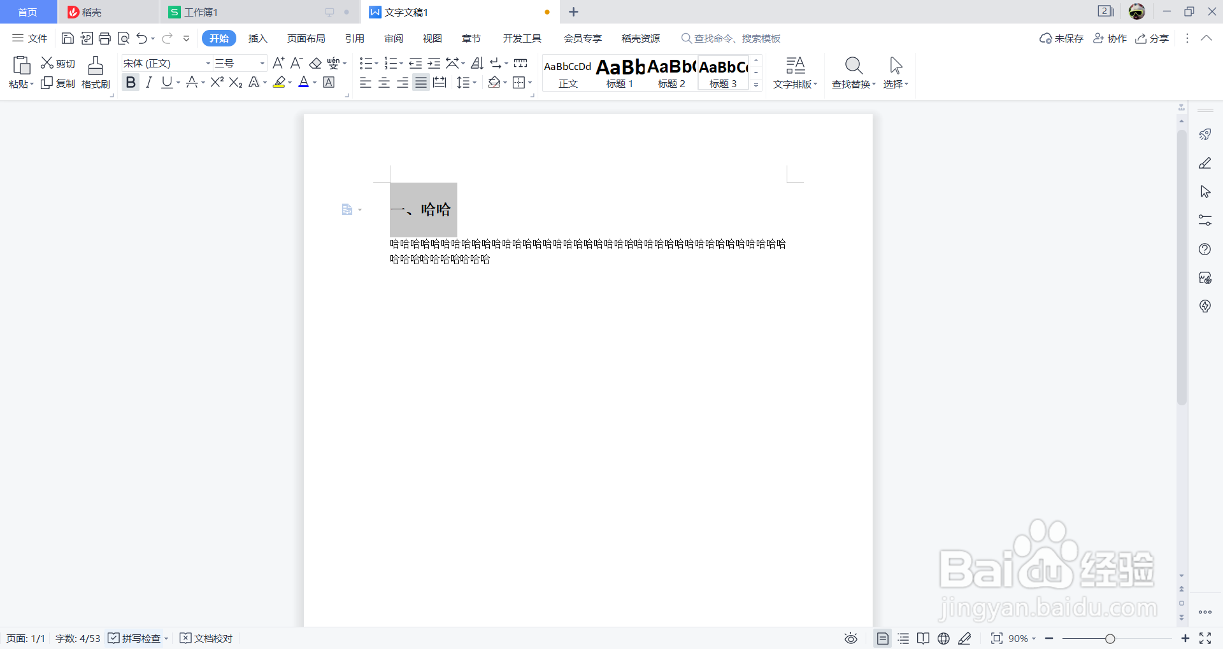This screenshot has width=1223, height=649.
Task: Open zoom percentage 90% dropdown
Action: (x=1022, y=638)
